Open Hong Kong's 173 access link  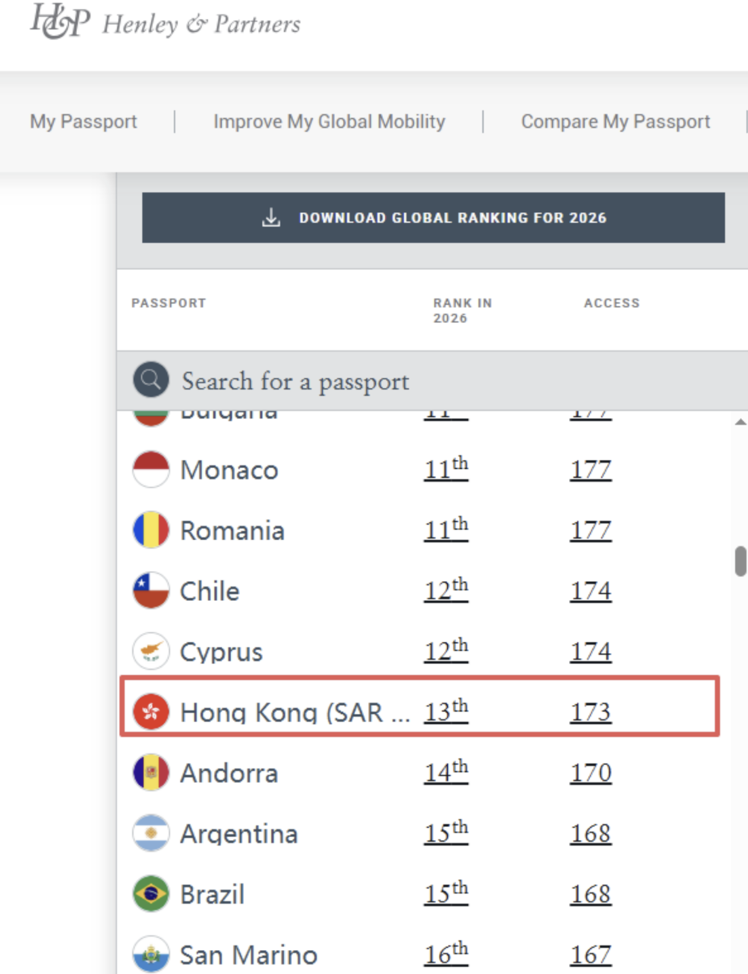click(591, 712)
